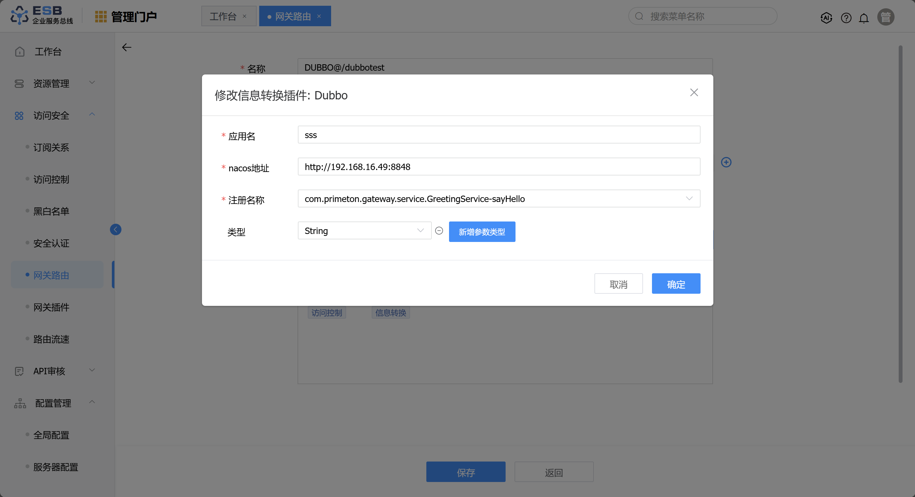Click the back arrow icon
Viewport: 915px width, 497px height.
tap(127, 47)
